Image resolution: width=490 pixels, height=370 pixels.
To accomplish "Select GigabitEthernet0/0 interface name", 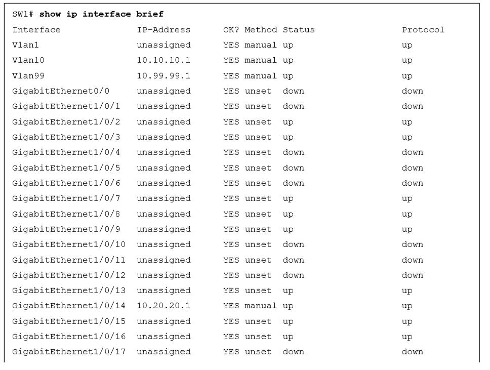I will point(61,91).
